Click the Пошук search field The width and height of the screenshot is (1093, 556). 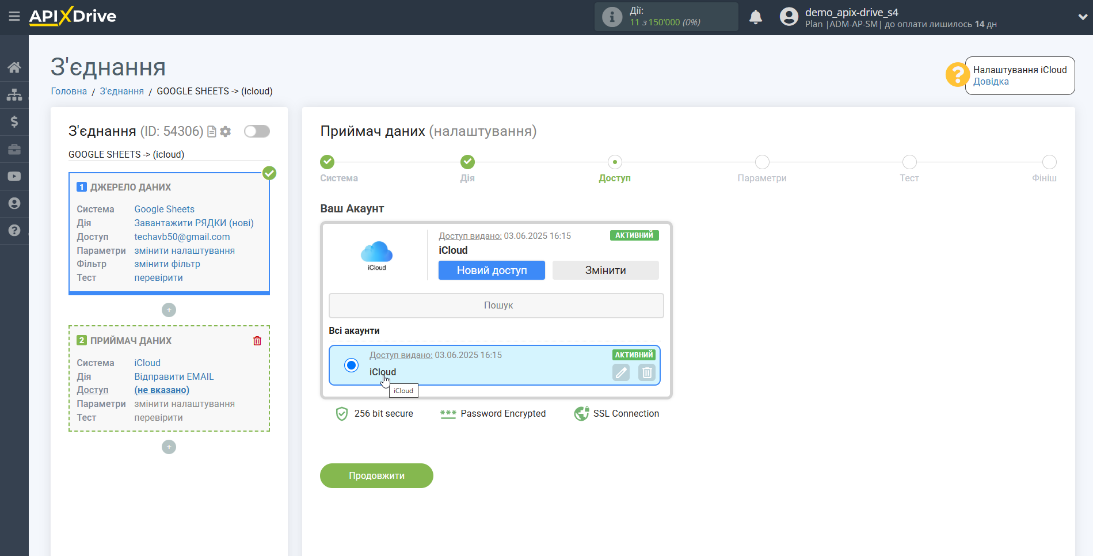[x=496, y=306]
